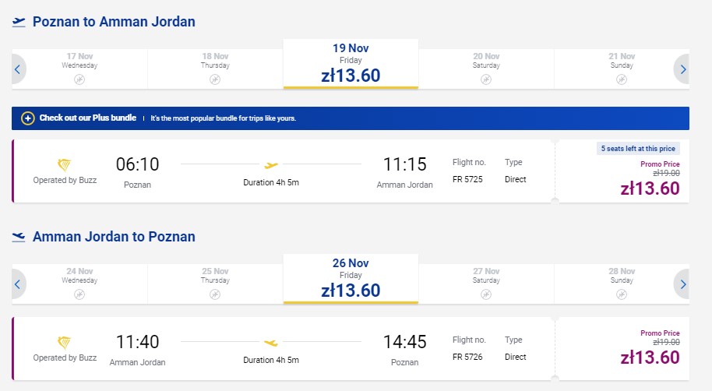The image size is (712, 391).
Task: Select the 19 Nov Friday date tab
Action: tap(351, 64)
